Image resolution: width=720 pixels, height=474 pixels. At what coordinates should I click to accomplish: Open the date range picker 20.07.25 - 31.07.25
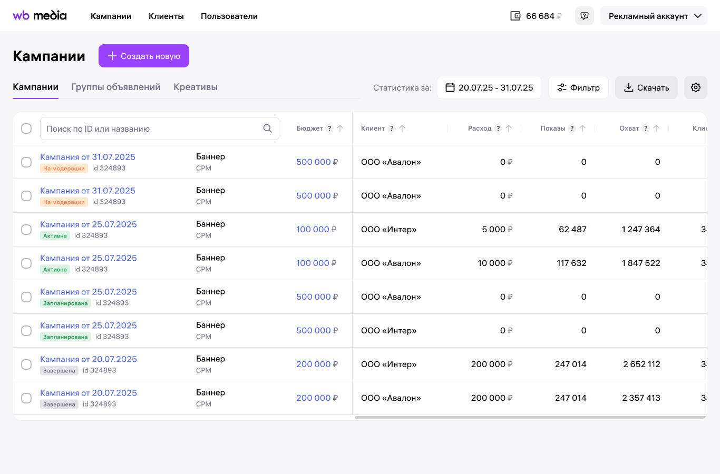tap(489, 87)
